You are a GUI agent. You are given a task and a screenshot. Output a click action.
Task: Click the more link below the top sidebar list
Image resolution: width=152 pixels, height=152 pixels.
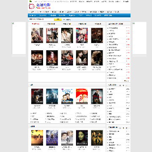[126, 81]
